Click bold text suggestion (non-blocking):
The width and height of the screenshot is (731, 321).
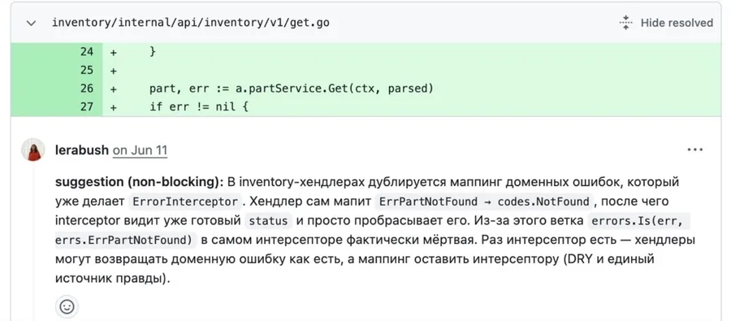140,182
